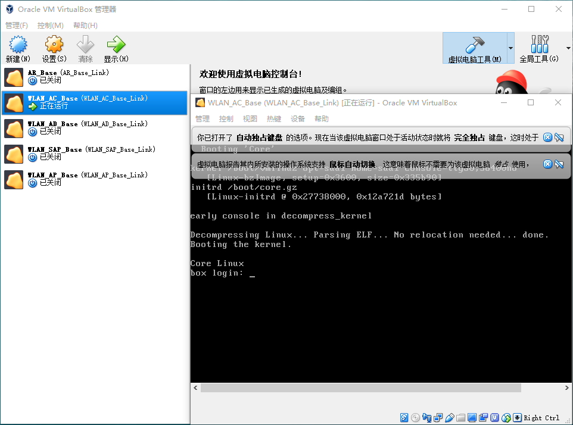Click inside the VM console at login prompt
This screenshot has height=425, width=573.
[x=252, y=273]
